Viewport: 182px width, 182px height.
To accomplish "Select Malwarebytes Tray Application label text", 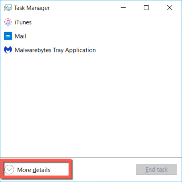I will pyautogui.click(x=55, y=50).
